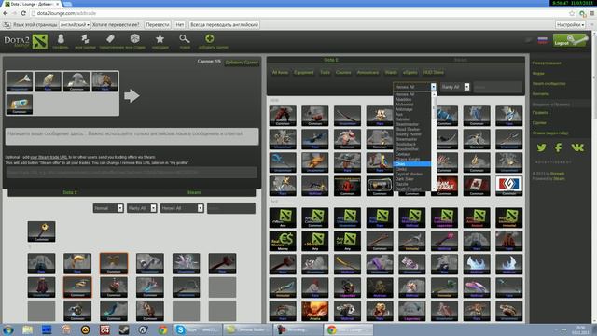
Task: Switch to the Couriers tab
Action: click(x=343, y=72)
